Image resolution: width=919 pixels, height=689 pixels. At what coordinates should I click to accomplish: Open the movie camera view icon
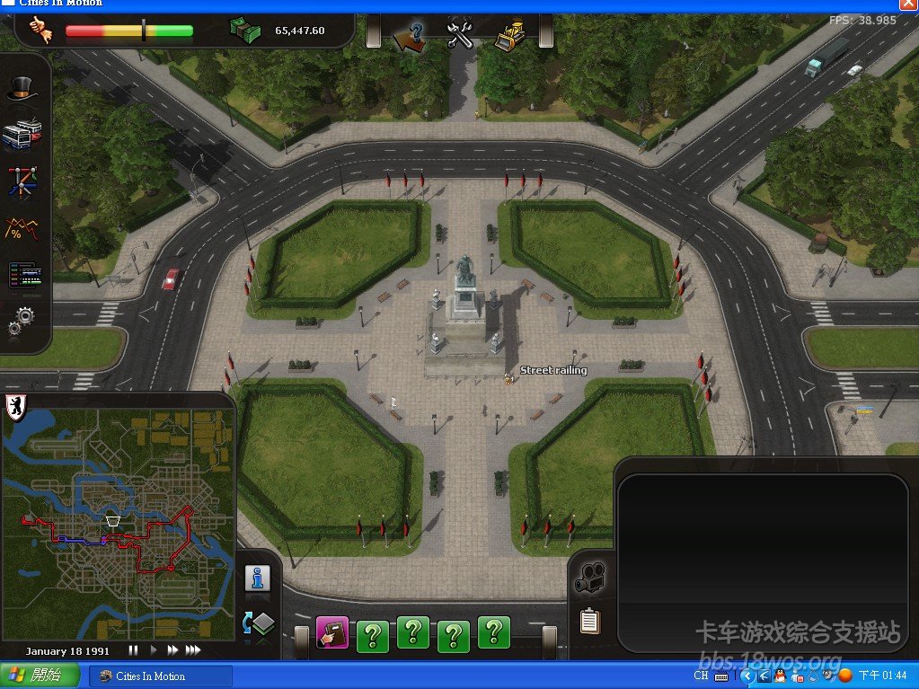[x=589, y=578]
